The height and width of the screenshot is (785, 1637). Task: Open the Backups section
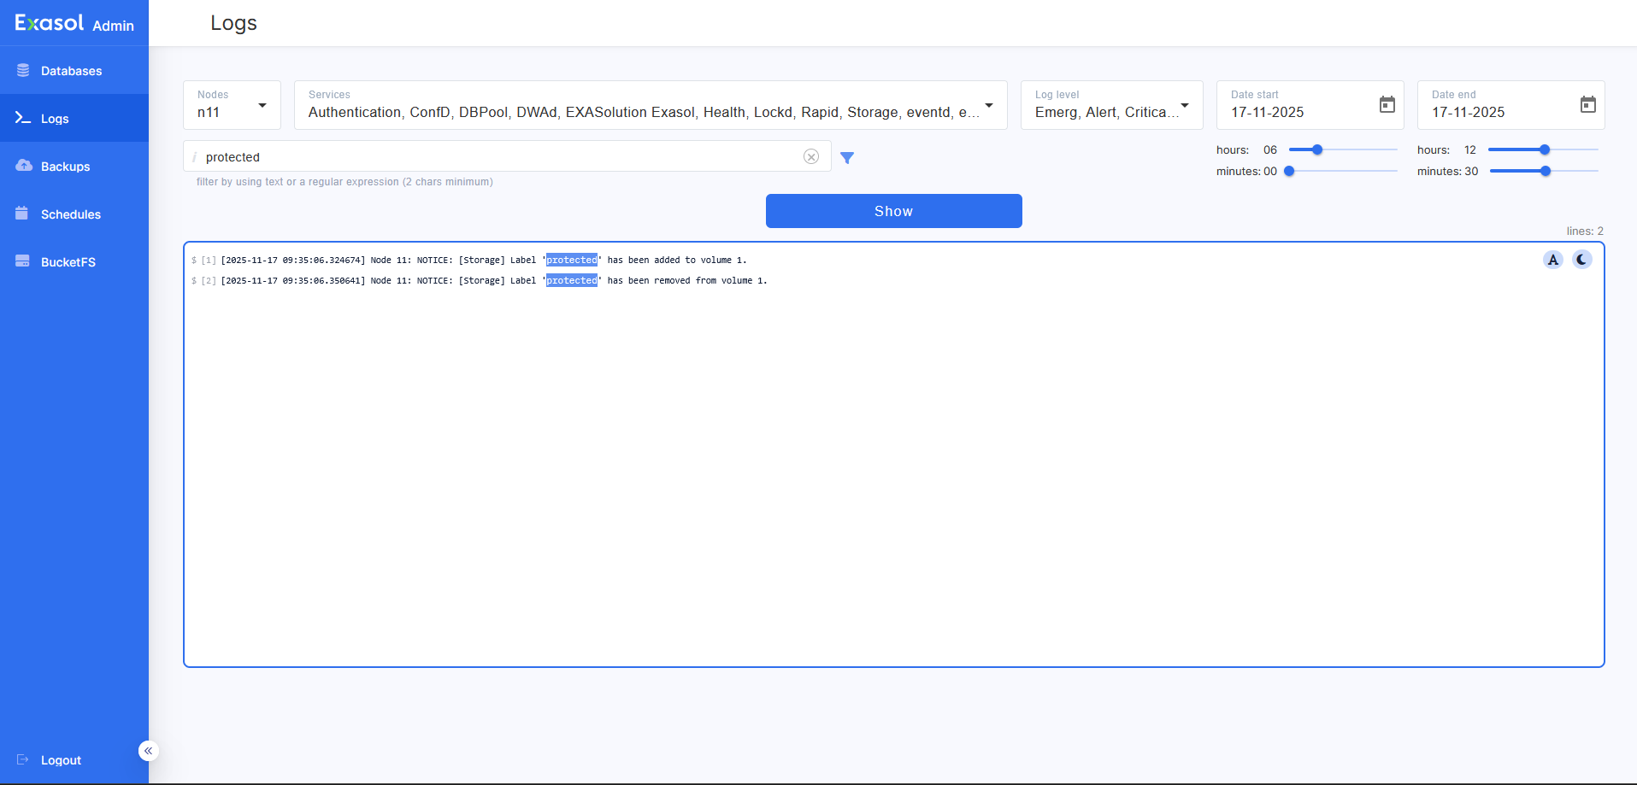pos(65,166)
